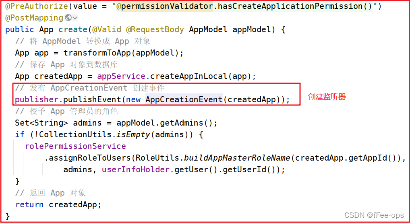Click the @PostMapping annotation text
This screenshot has width=410, height=223.
34,18
